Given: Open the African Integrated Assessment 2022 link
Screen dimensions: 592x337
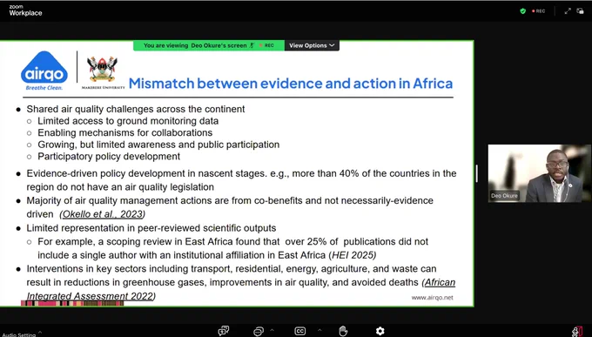Looking at the screenshot, I should coord(240,289).
